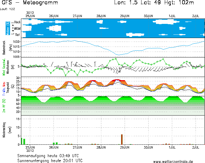205x163 pixels.
Task: Click the 1020 tick on the pressure axis
Action: [x=16, y=42]
